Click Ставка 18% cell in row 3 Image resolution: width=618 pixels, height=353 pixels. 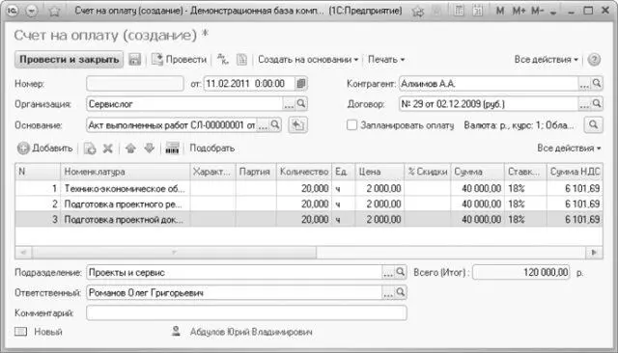pyautogui.click(x=525, y=219)
